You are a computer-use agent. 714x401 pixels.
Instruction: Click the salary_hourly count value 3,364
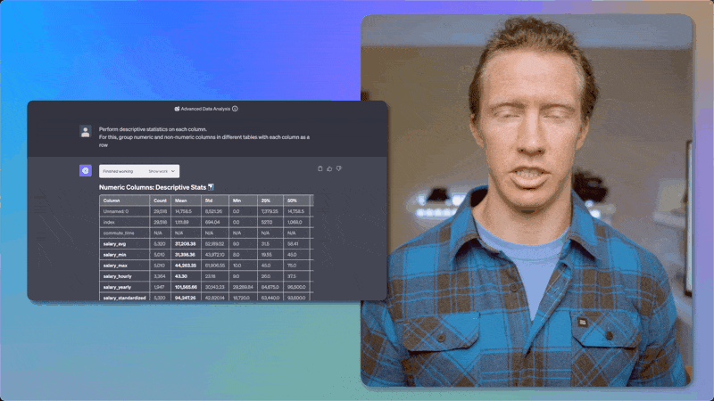160,276
